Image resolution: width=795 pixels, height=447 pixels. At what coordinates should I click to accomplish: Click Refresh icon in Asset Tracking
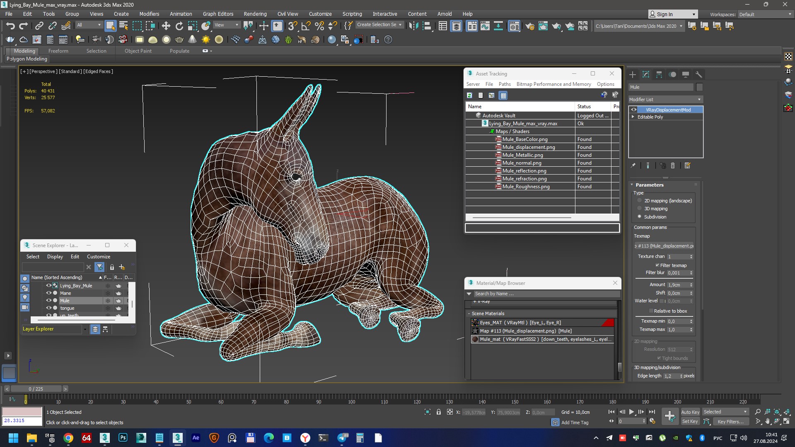tap(469, 95)
